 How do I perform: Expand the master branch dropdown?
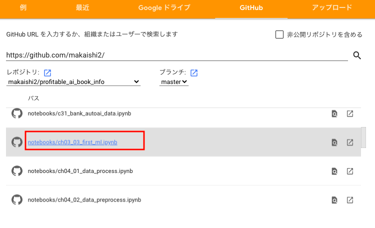174,82
